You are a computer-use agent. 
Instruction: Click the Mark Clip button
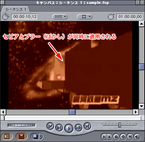pos(130,137)
